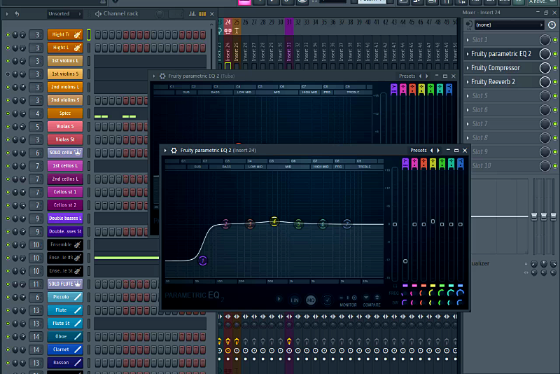Click the undo arrow in Channel rack

pyautogui.click(x=17, y=13)
